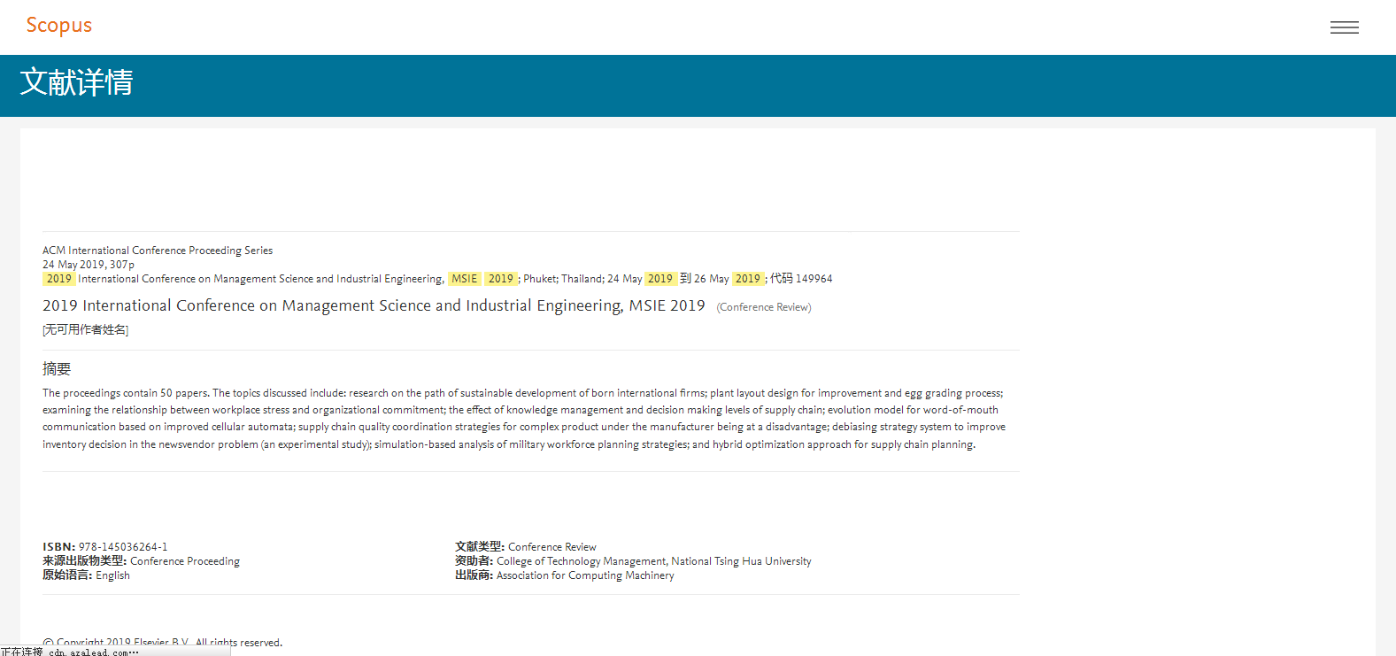Screen dimensions: 1396x656
Task: Click the 资助者 'College of Technology Management' value
Action: [x=654, y=561]
